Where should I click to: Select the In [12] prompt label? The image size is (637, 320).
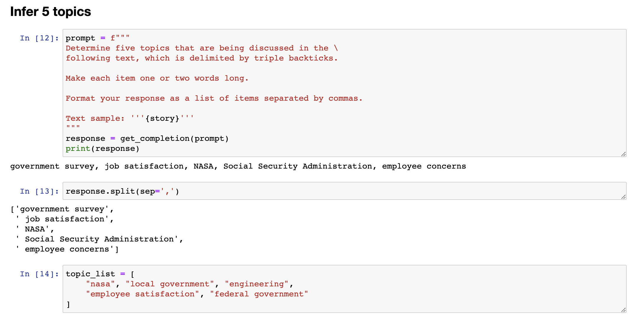pos(39,38)
